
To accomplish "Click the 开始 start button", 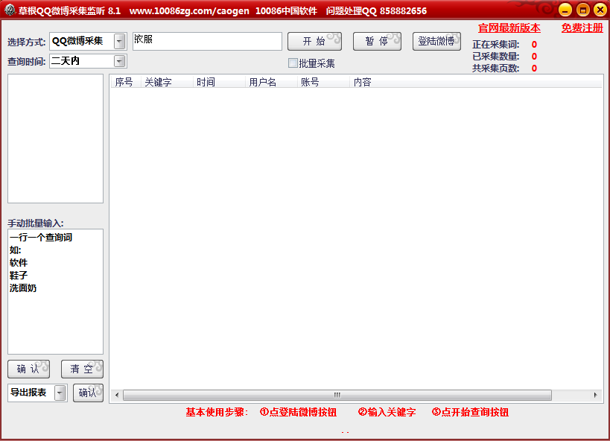I will [314, 42].
